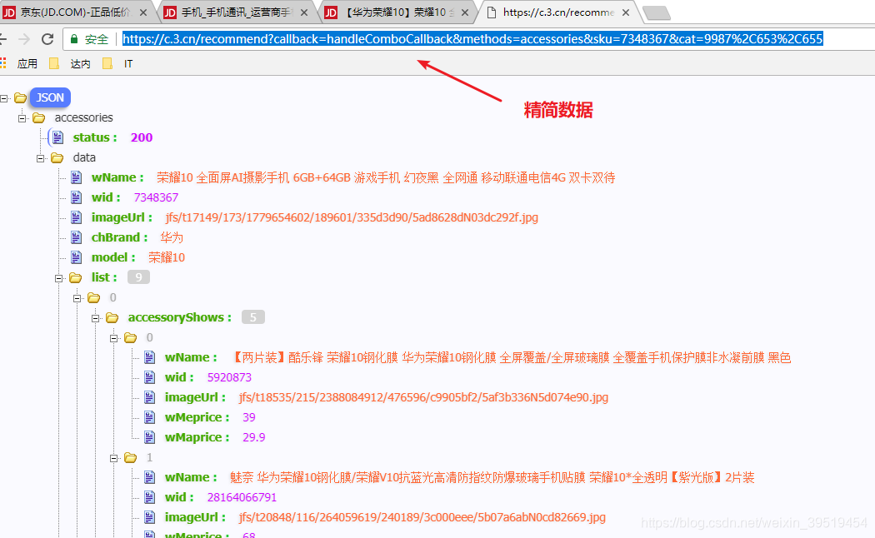Reload the page with the refresh icon

[47, 39]
